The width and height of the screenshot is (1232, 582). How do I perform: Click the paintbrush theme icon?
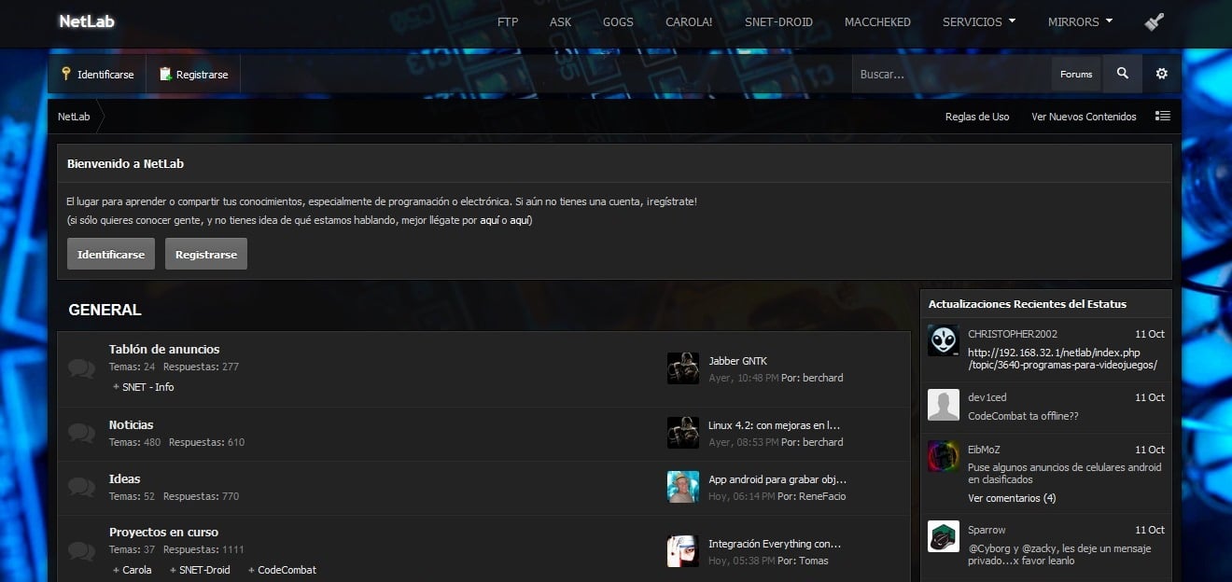(1154, 22)
